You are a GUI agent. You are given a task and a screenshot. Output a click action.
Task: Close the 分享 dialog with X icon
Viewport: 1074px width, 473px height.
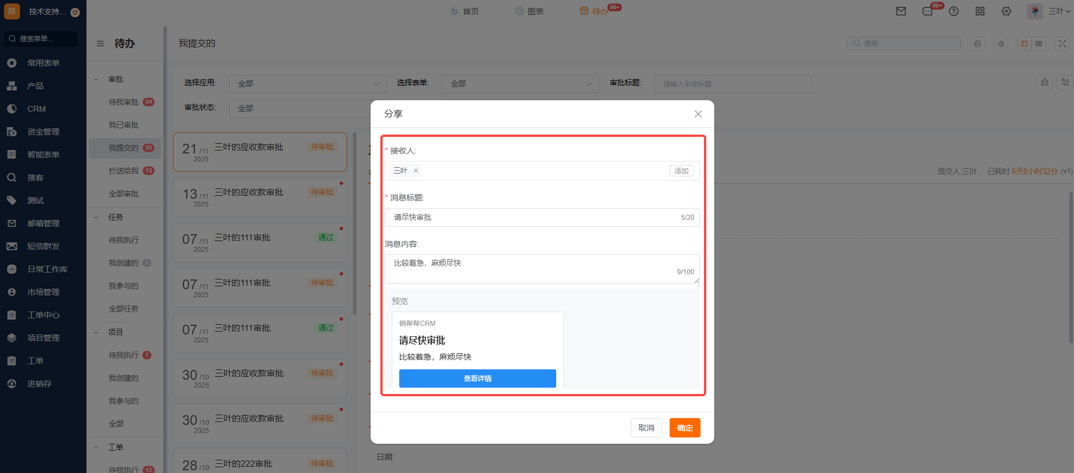click(x=698, y=114)
